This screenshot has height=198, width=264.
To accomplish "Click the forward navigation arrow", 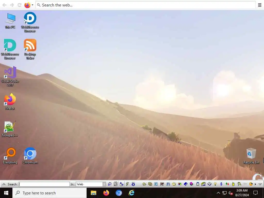I will [x=12, y=5].
